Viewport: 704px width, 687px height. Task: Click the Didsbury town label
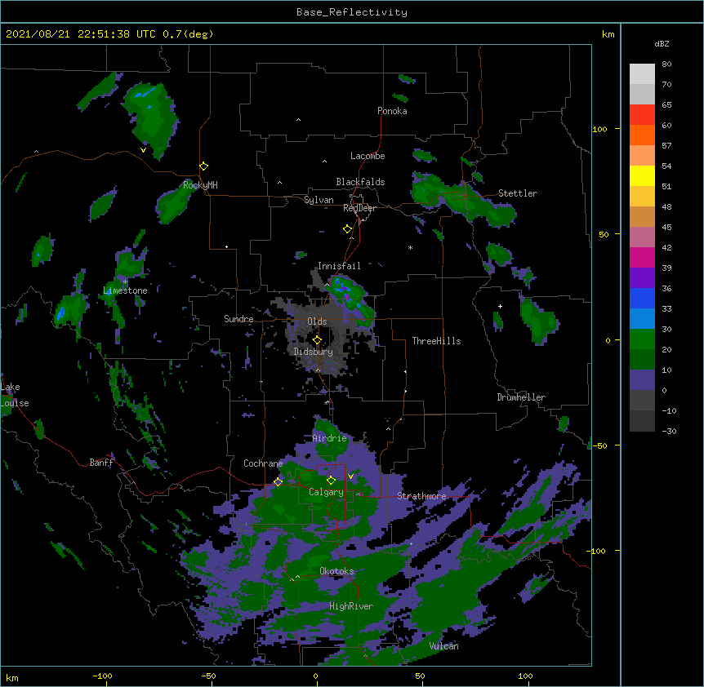click(314, 352)
